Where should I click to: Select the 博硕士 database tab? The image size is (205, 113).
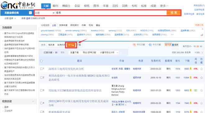pyautogui.click(x=66, y=6)
